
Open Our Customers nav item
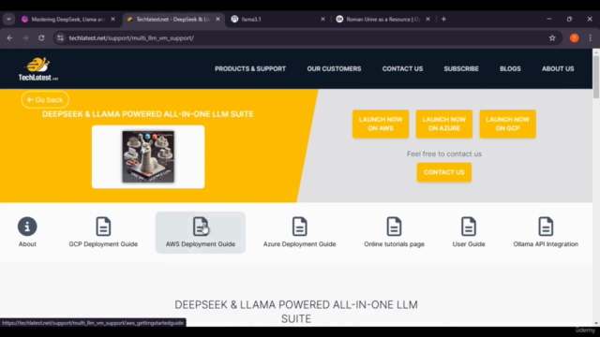tap(334, 68)
